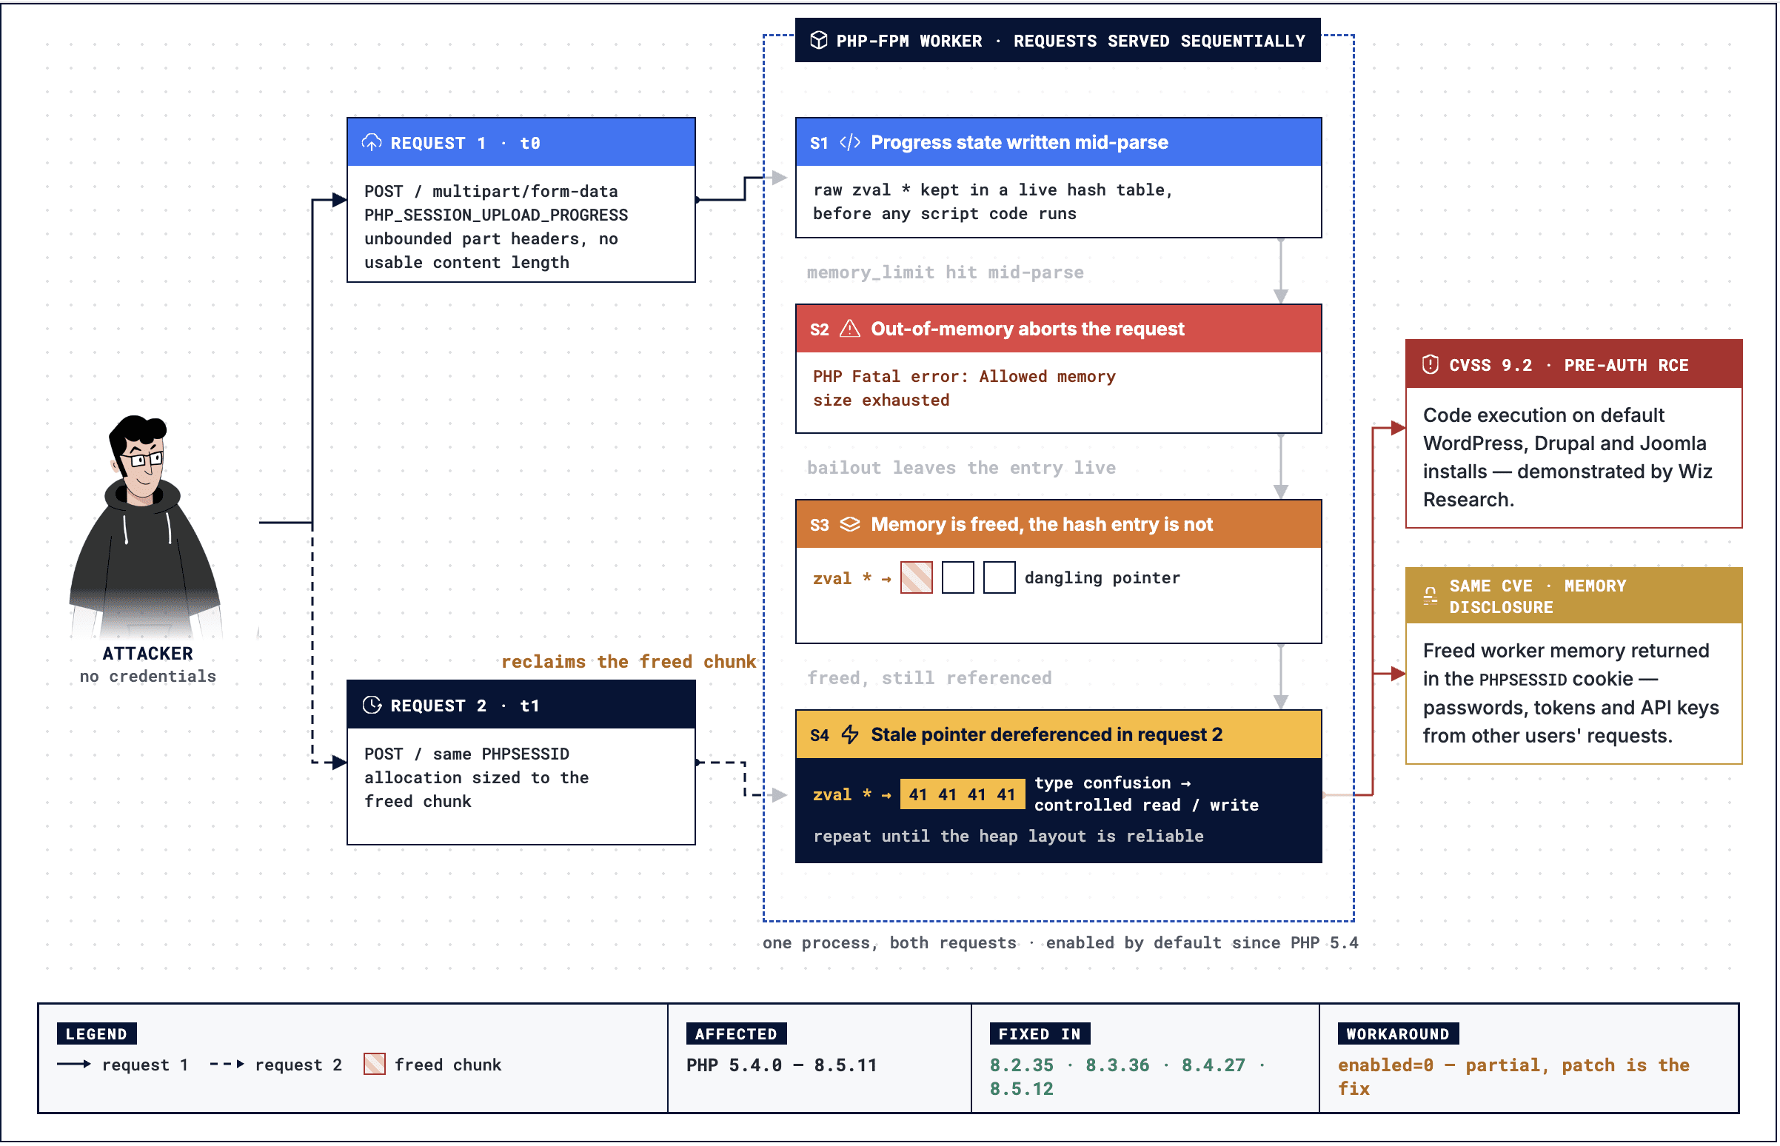Click the cube icon in PHP-FPM Worker header
This screenshot has width=1780, height=1146.
coord(820,40)
